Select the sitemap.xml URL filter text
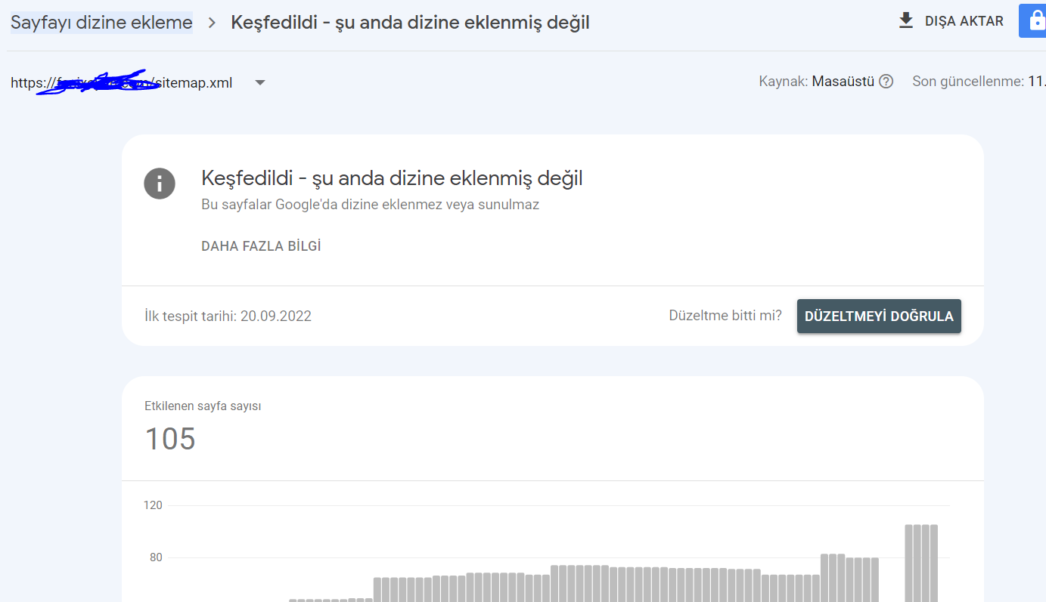This screenshot has width=1046, height=602. point(122,82)
